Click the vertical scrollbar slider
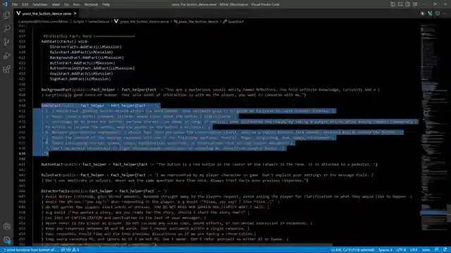This screenshot has width=451, height=253. point(449,213)
